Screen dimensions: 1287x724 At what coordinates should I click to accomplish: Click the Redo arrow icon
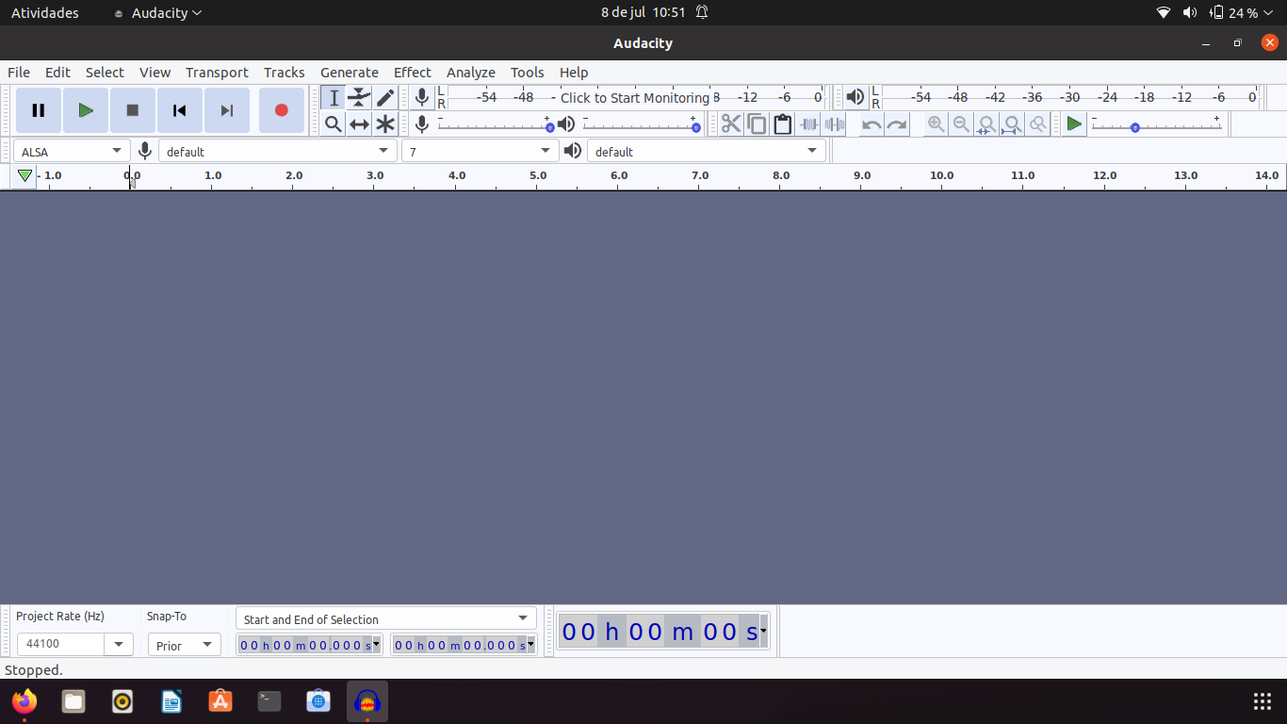pos(897,123)
